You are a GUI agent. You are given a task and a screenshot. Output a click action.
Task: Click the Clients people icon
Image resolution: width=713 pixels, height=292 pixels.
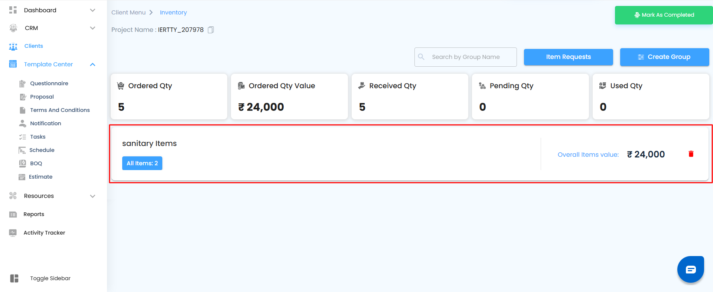(x=13, y=46)
